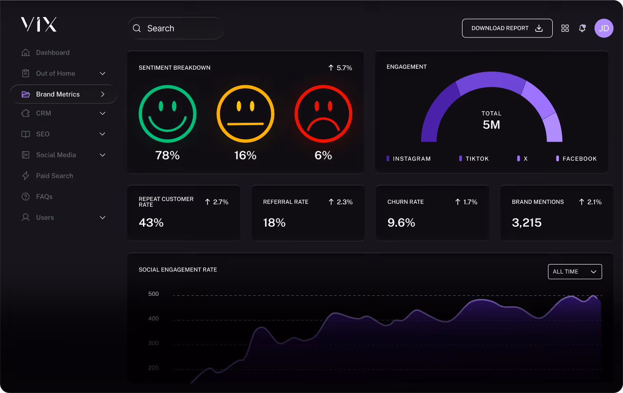This screenshot has height=393, width=623.
Task: Click the Brand Metrics folder icon
Action: click(26, 94)
